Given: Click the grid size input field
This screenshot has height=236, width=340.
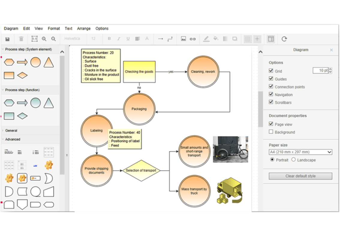Looking at the screenshot, I should (320, 70).
